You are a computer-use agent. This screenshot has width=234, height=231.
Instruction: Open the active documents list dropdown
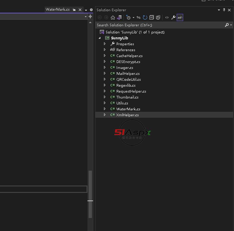pos(86,10)
